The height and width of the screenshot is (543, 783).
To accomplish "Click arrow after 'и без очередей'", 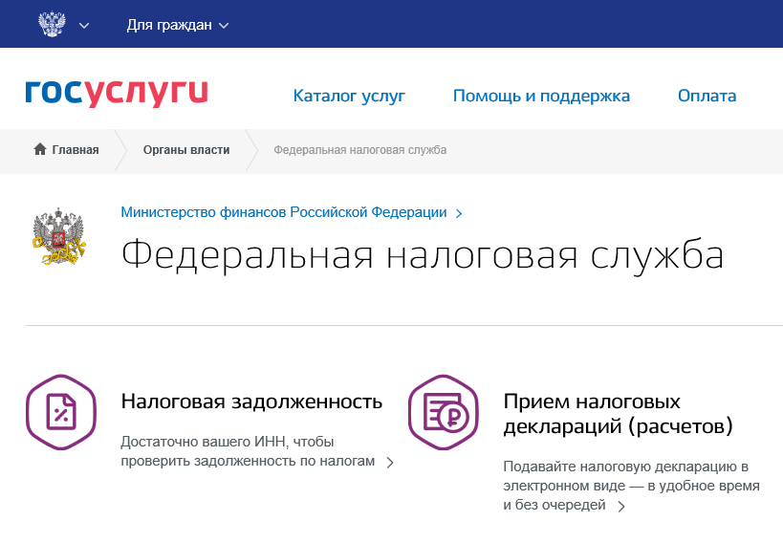I will point(621,507).
